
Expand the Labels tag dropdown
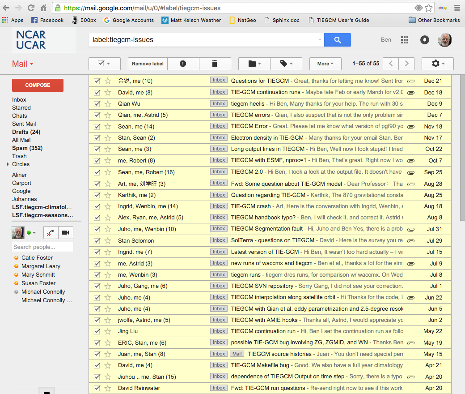coord(286,64)
